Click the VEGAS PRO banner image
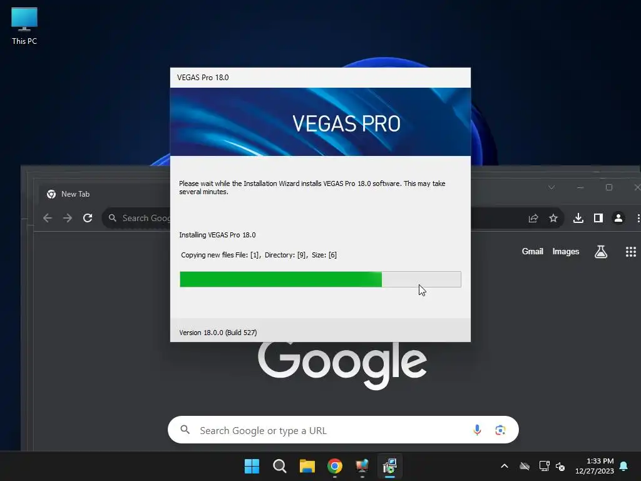This screenshot has height=481, width=641. pos(320,122)
